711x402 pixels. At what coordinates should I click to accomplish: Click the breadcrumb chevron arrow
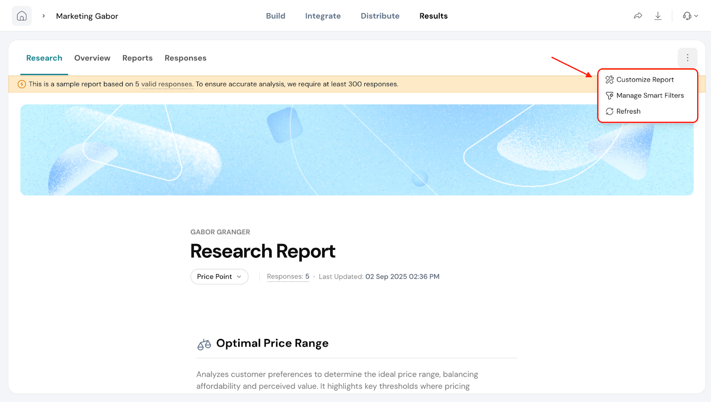tap(44, 16)
